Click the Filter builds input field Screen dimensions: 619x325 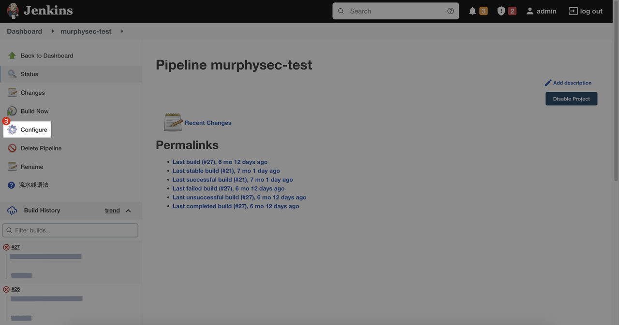pyautogui.click(x=73, y=230)
